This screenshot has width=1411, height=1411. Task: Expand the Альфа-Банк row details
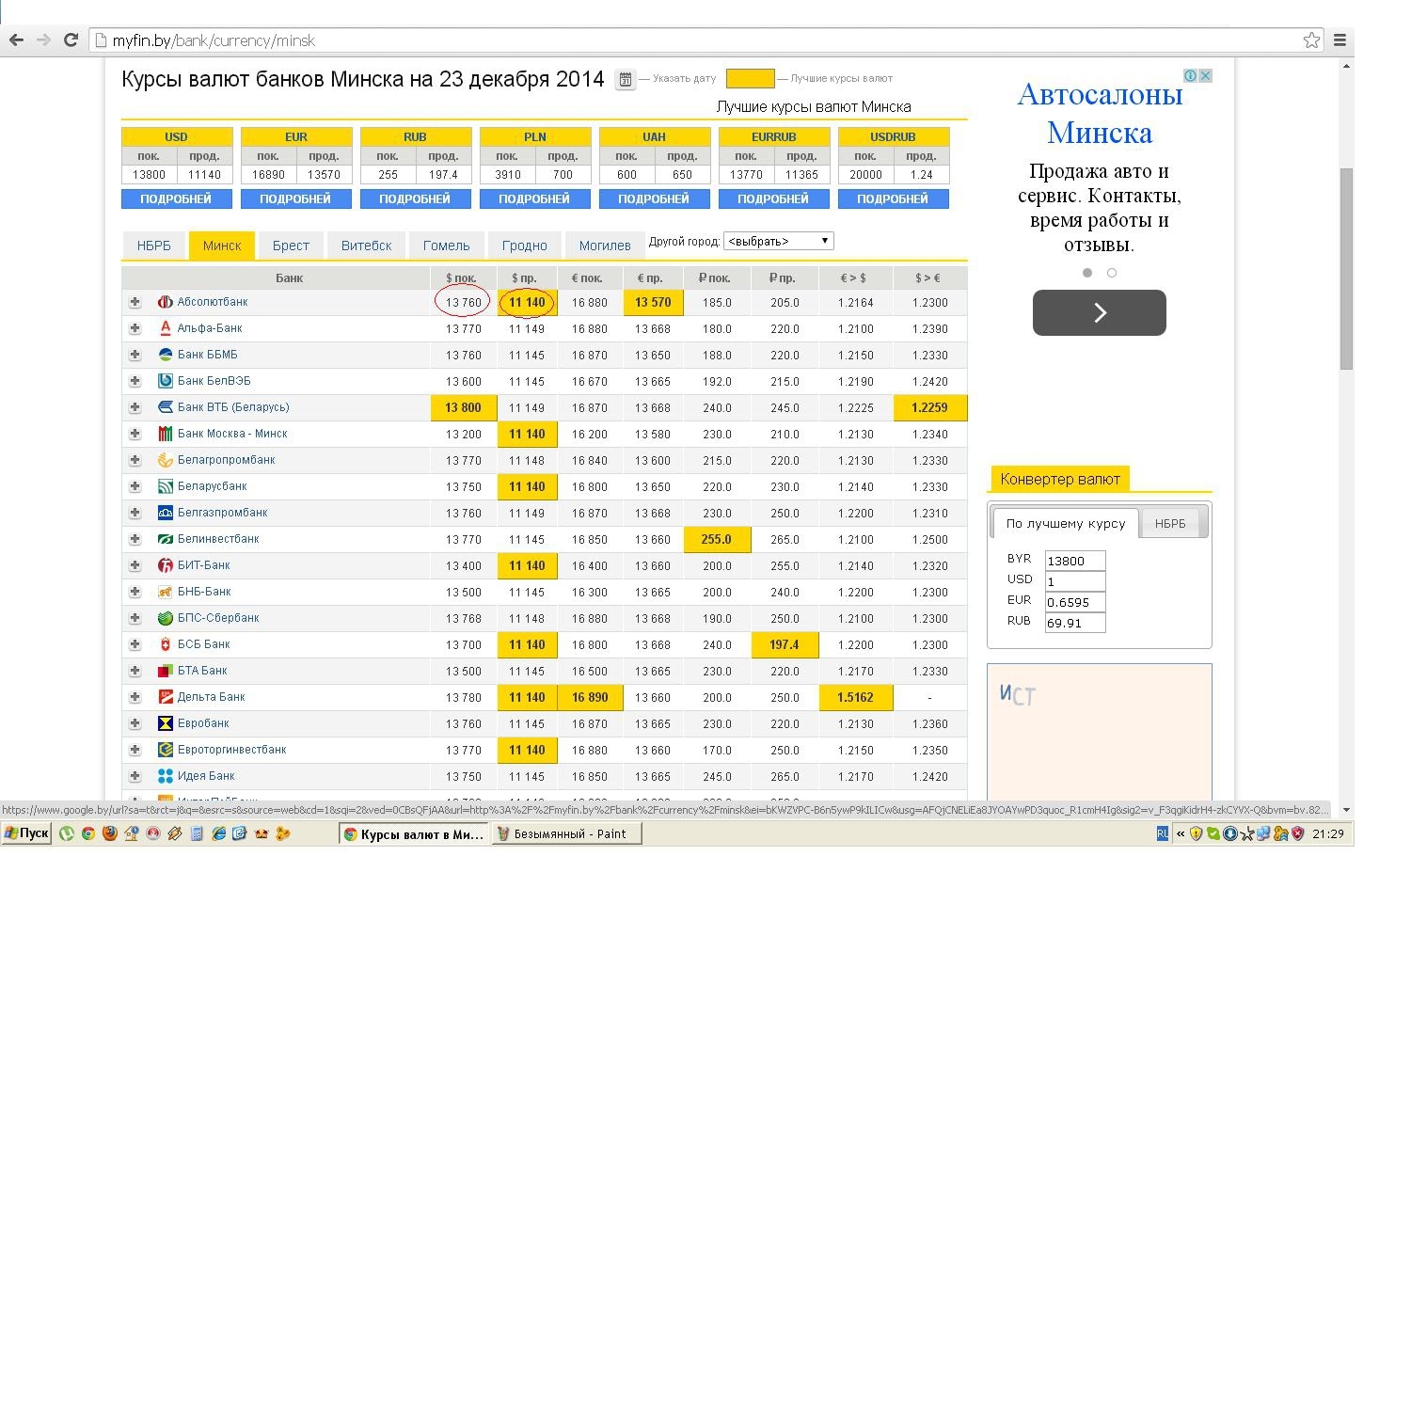135,328
